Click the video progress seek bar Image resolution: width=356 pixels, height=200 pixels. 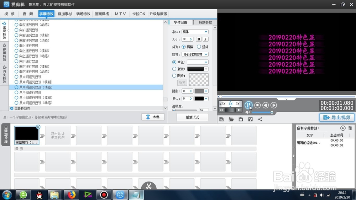pos(287,96)
